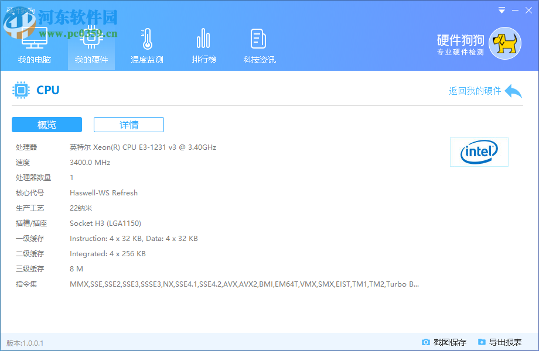Click the blue CPU chip icon

(21, 90)
